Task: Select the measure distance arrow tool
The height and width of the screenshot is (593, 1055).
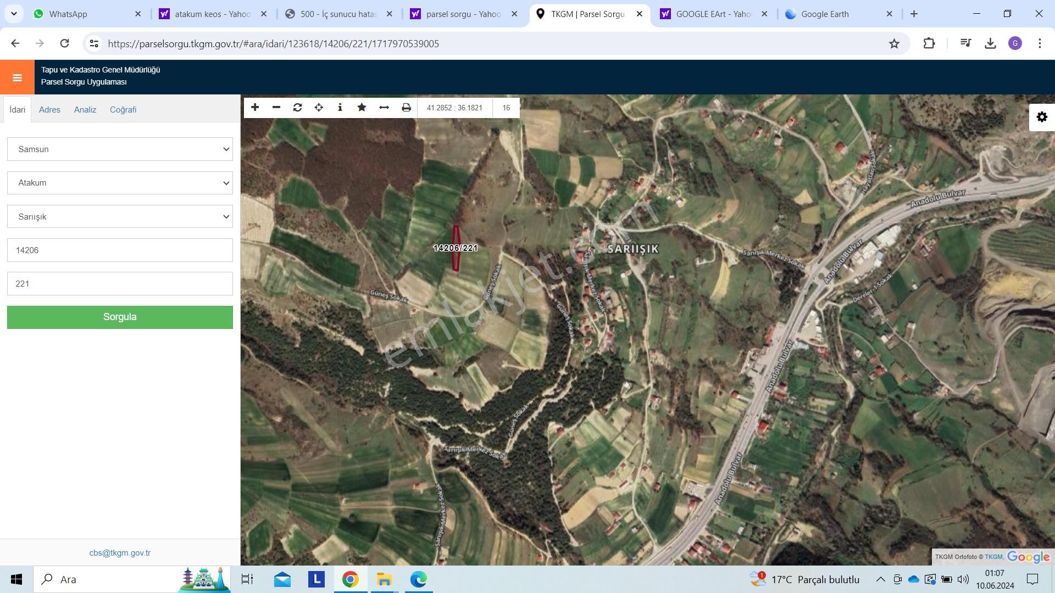Action: tap(384, 108)
